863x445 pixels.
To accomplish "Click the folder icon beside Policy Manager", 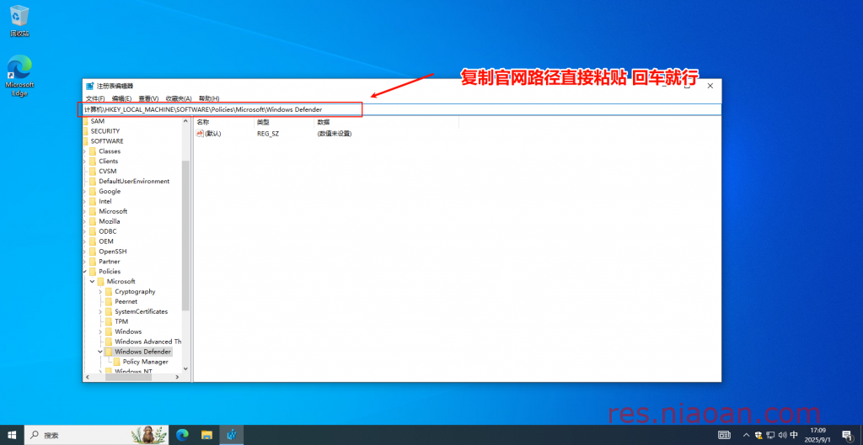I will point(117,362).
